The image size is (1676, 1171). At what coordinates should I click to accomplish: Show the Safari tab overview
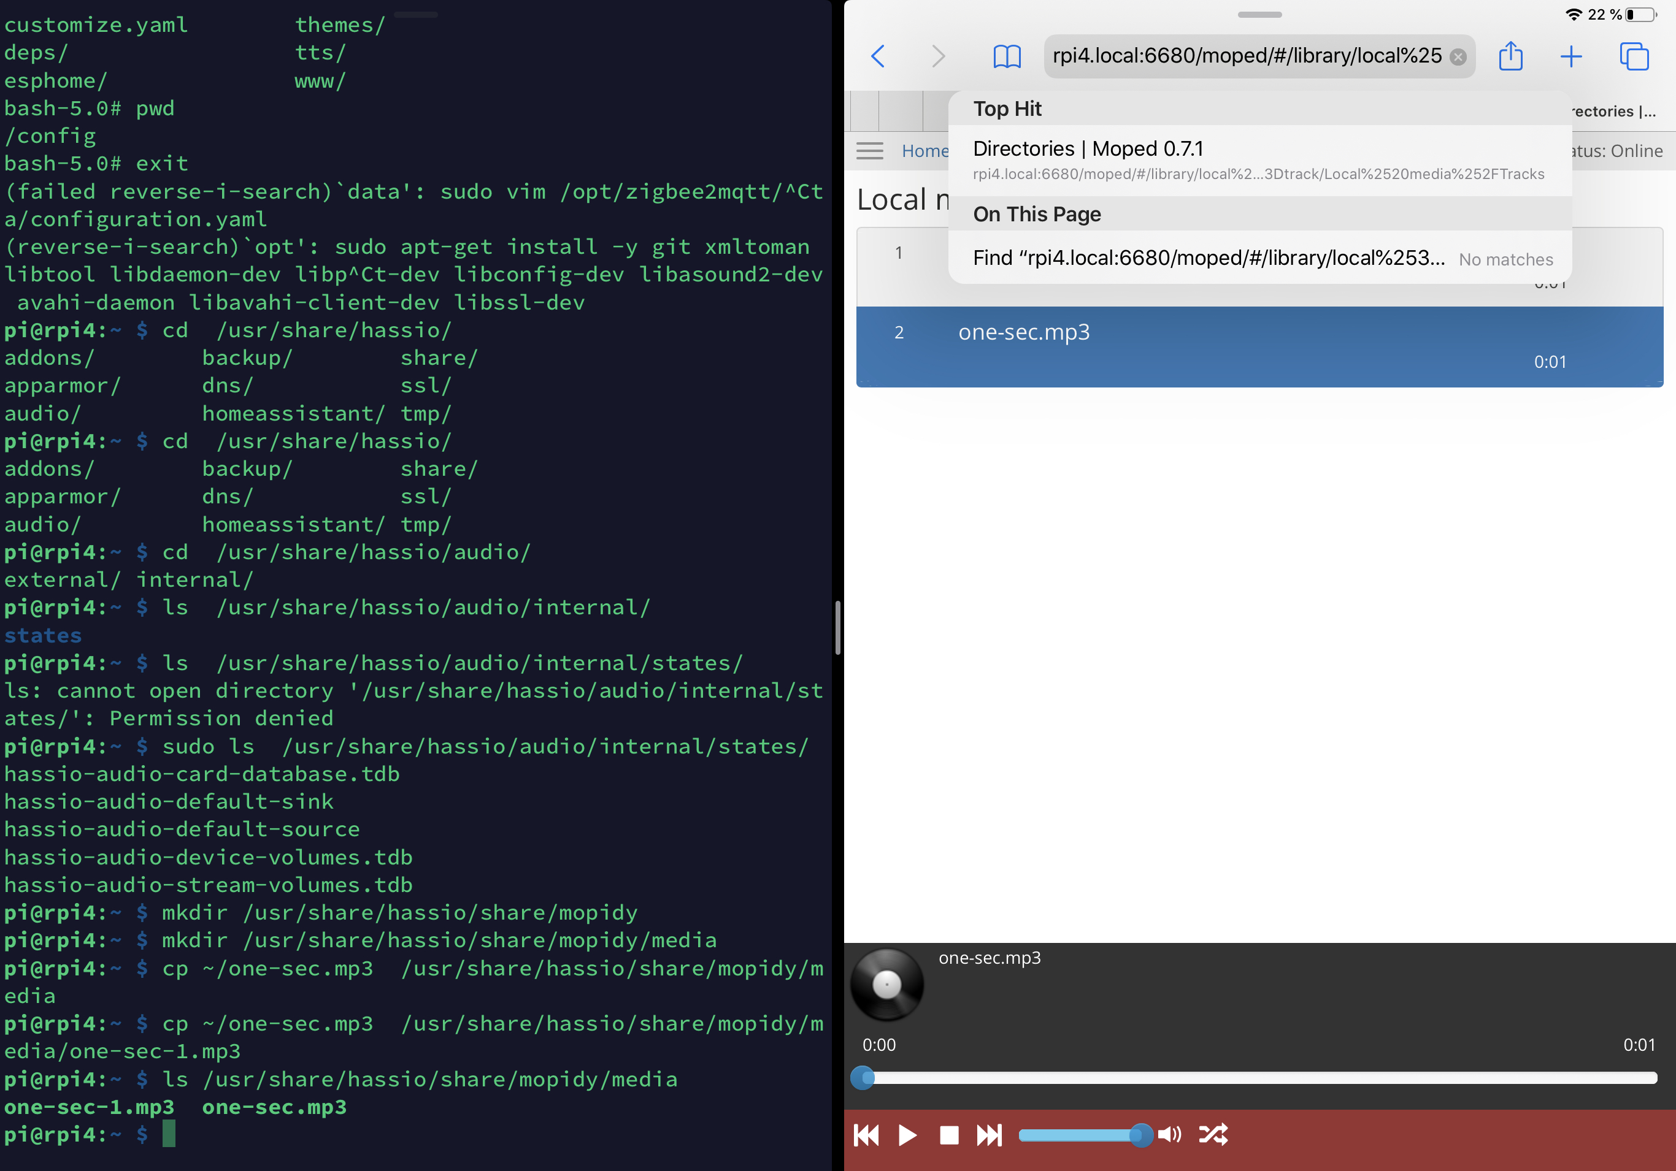pyautogui.click(x=1634, y=56)
